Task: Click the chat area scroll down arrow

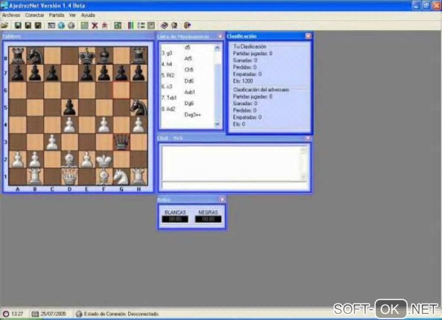Action: pyautogui.click(x=303, y=176)
